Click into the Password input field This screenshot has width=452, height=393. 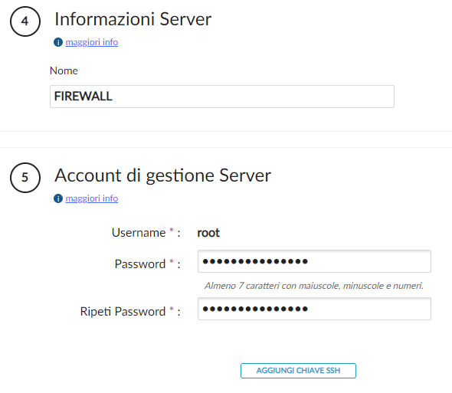pyautogui.click(x=314, y=261)
